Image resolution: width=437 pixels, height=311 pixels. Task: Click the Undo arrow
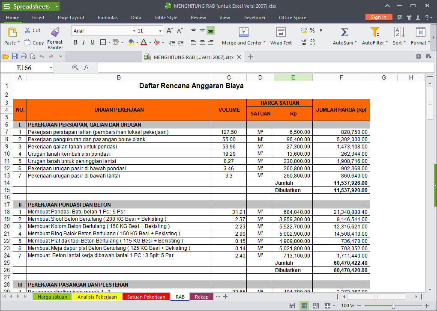click(x=42, y=57)
